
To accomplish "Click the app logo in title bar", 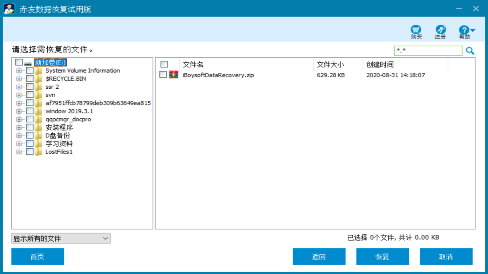I will click(9, 9).
